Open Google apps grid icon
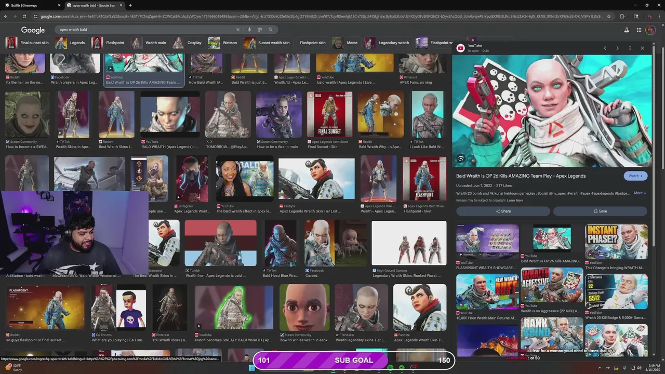665x374 pixels. tap(640, 30)
